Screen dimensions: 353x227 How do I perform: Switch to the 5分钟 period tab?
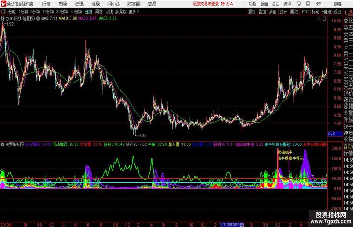tap(35, 12)
